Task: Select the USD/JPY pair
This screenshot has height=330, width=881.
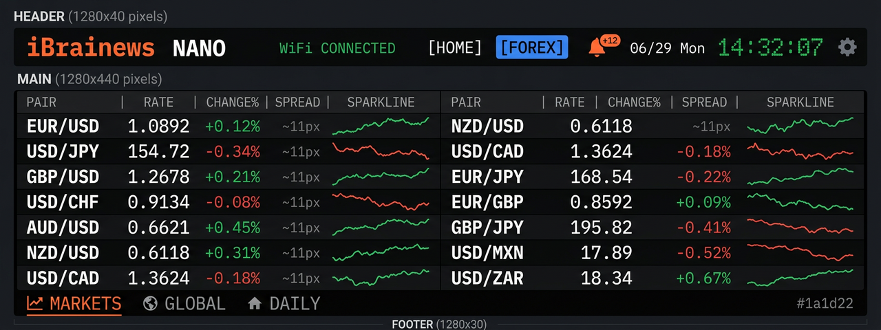Action: pyautogui.click(x=63, y=151)
